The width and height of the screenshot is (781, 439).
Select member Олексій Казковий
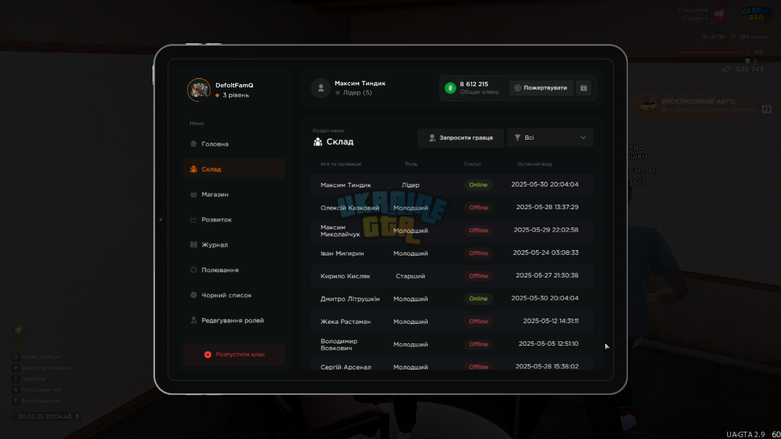pos(350,208)
